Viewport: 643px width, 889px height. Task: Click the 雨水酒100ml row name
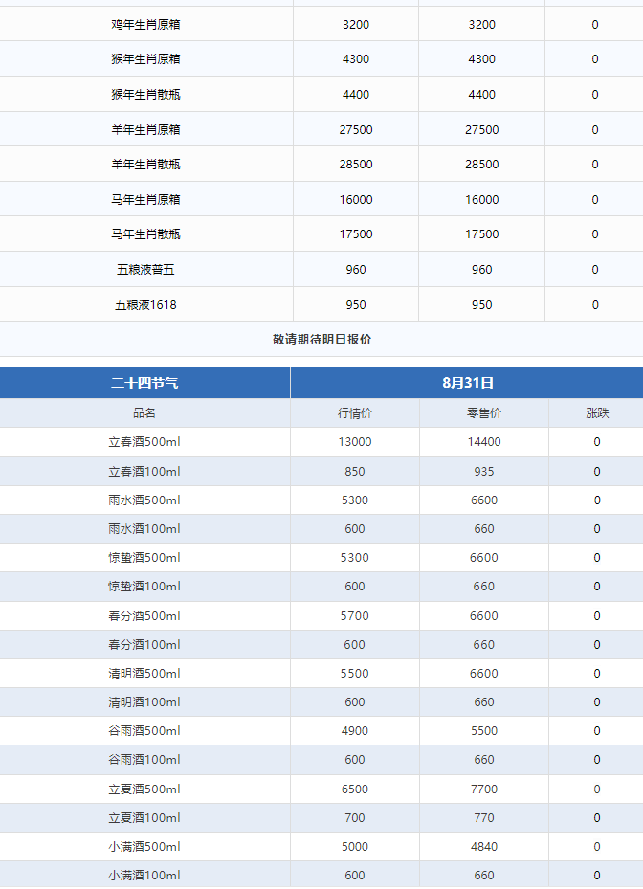[x=144, y=528]
